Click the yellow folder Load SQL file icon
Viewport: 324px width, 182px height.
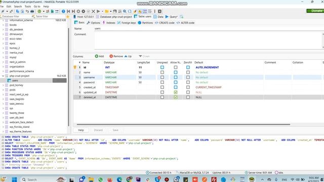click(107, 11)
